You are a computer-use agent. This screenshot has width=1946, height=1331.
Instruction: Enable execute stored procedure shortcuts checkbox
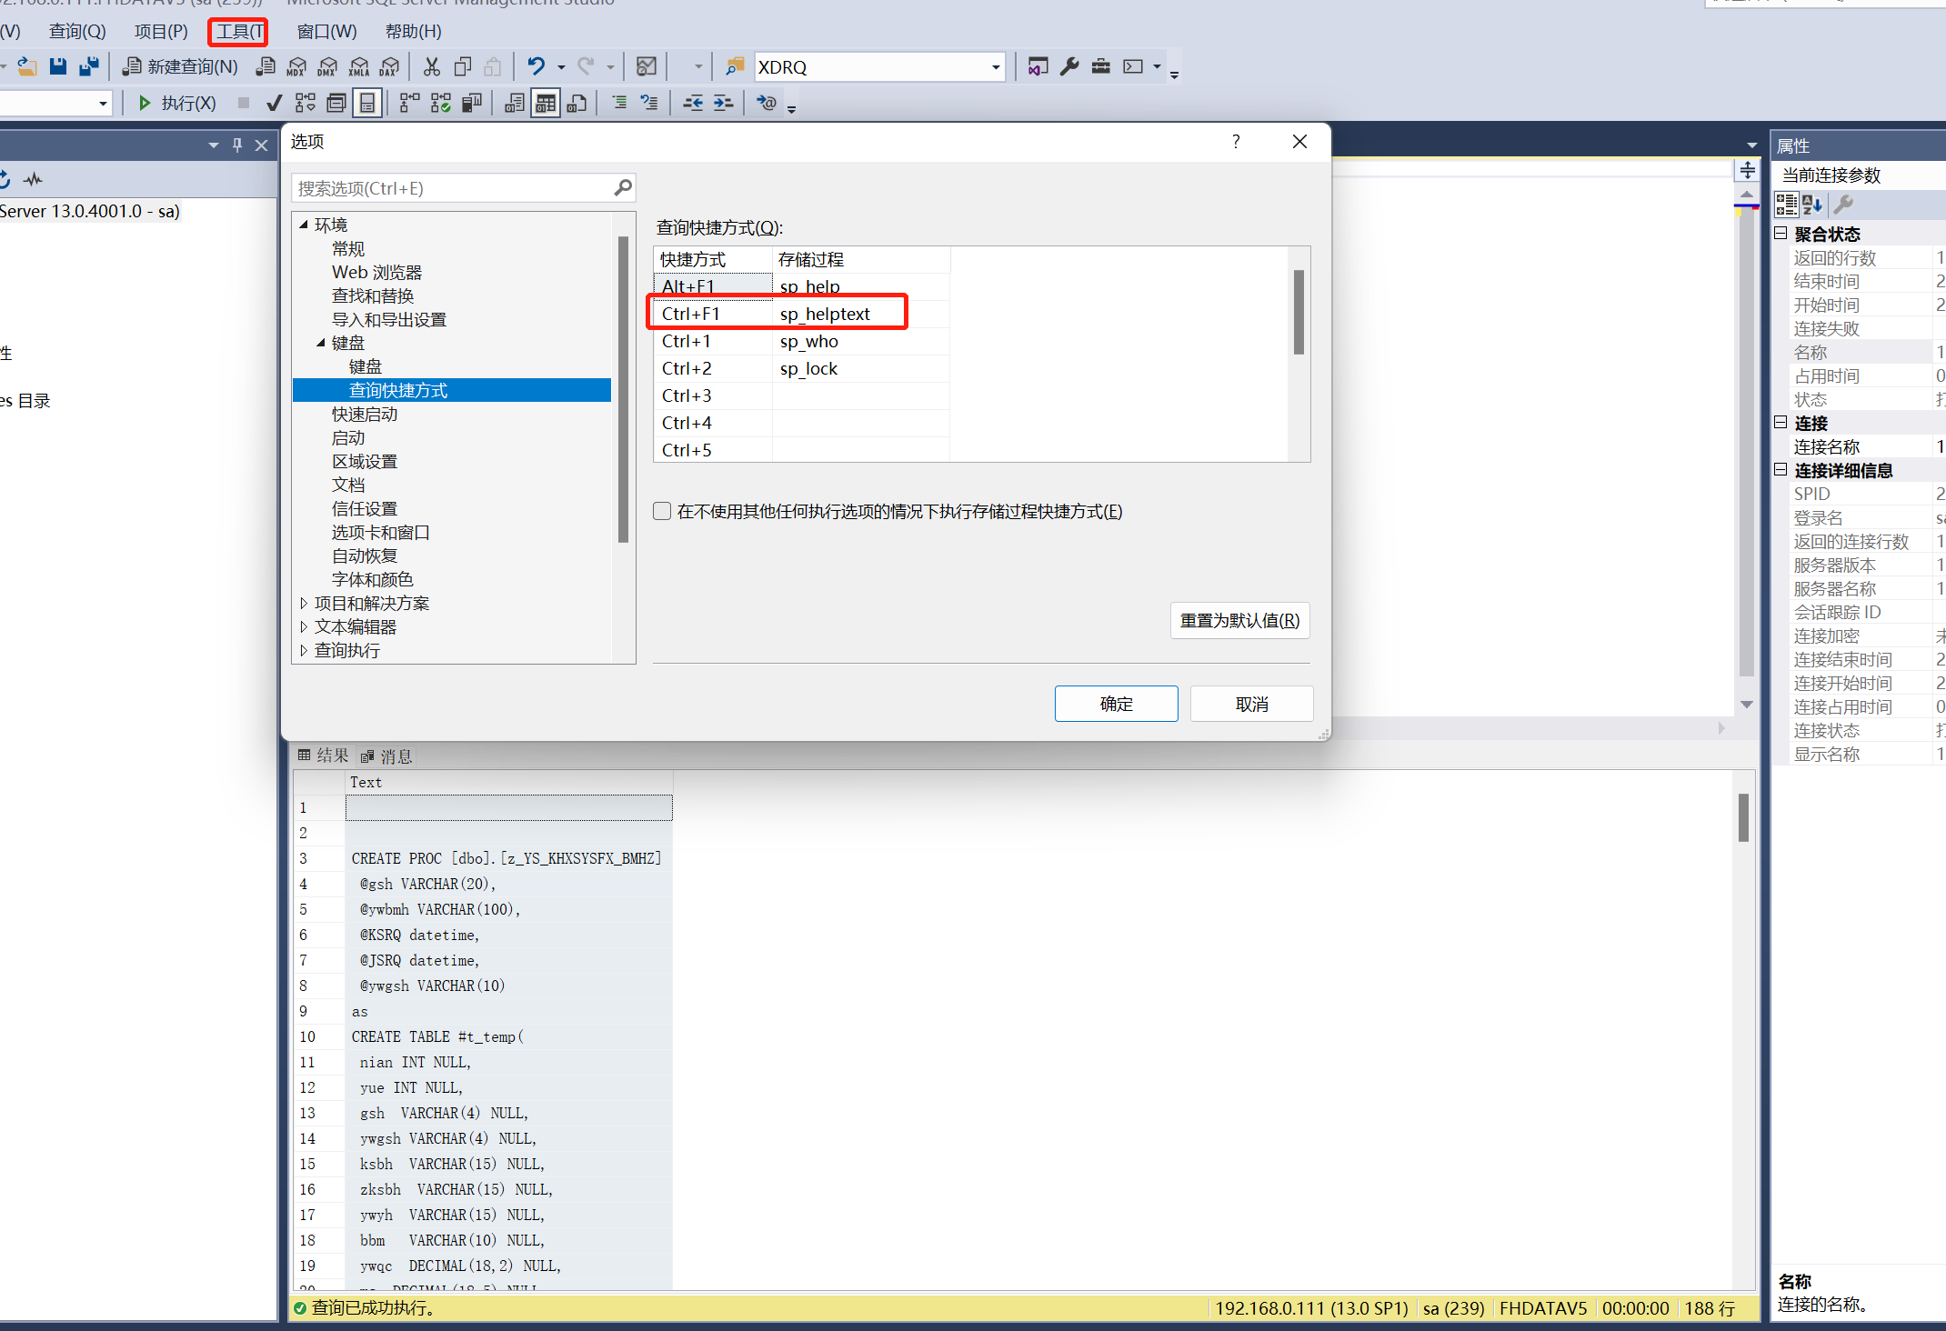pos(663,511)
